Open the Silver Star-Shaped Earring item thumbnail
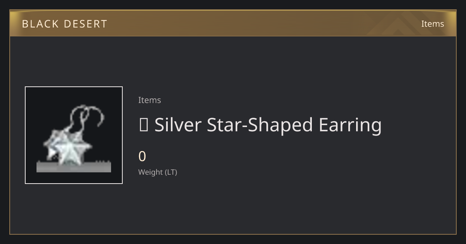The width and height of the screenshot is (466, 244). 74,135
